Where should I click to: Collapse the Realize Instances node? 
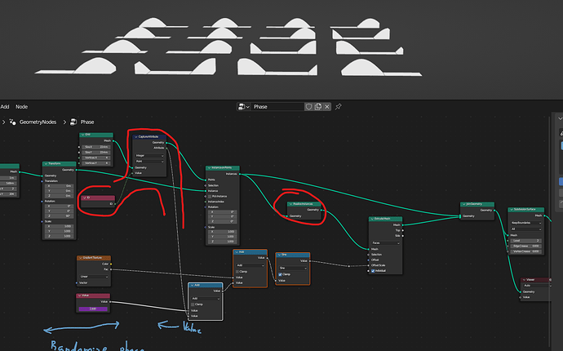(290, 204)
